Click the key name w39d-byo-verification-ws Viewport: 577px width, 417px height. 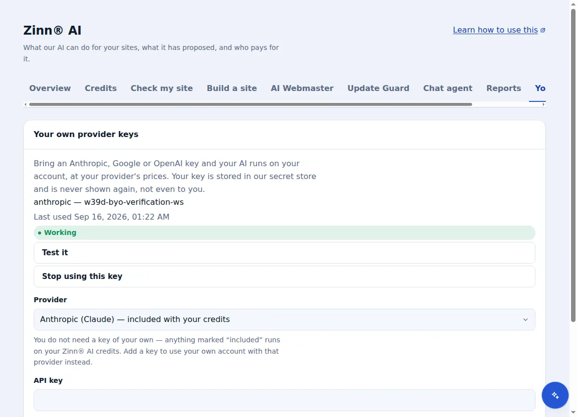click(x=134, y=202)
